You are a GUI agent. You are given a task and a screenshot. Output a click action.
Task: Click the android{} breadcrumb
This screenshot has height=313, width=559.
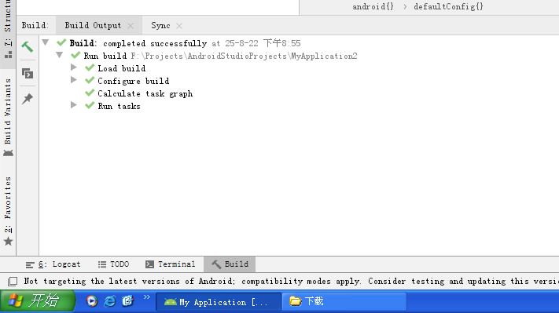[373, 6]
